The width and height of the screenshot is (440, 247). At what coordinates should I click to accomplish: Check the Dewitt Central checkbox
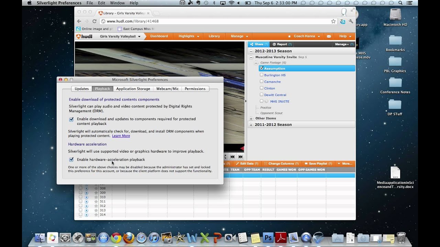(x=262, y=94)
